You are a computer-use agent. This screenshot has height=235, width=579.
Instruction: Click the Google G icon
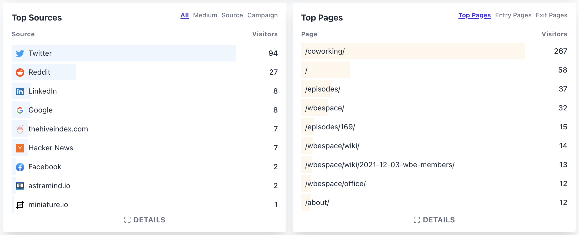pyautogui.click(x=20, y=110)
